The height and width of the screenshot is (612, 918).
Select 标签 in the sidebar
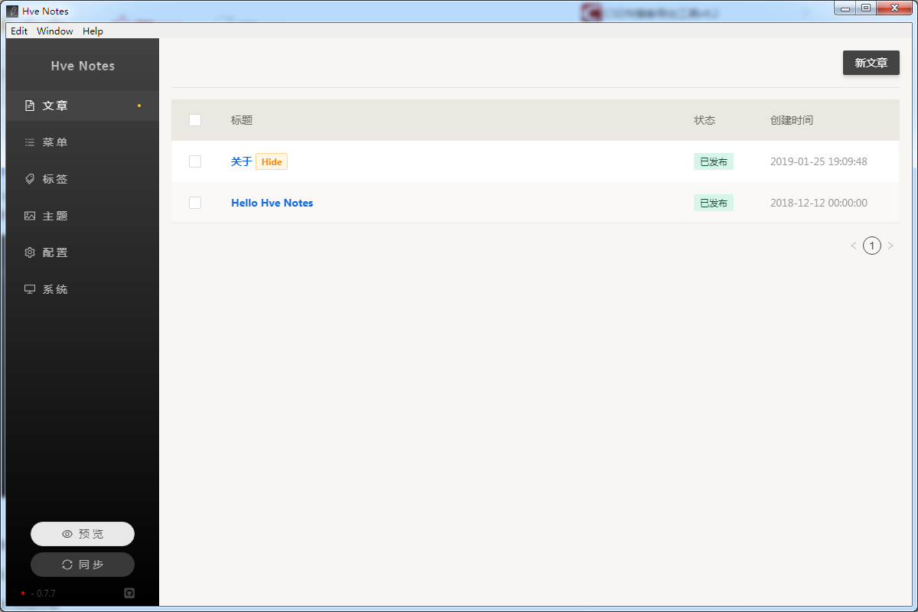83,179
